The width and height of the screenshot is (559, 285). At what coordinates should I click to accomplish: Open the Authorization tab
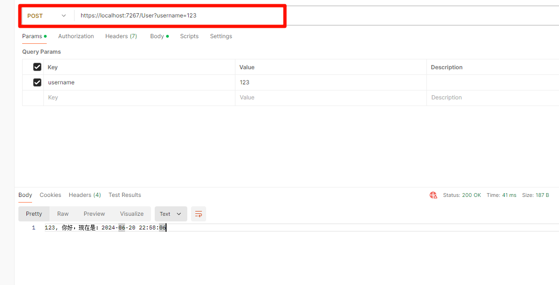(x=76, y=36)
